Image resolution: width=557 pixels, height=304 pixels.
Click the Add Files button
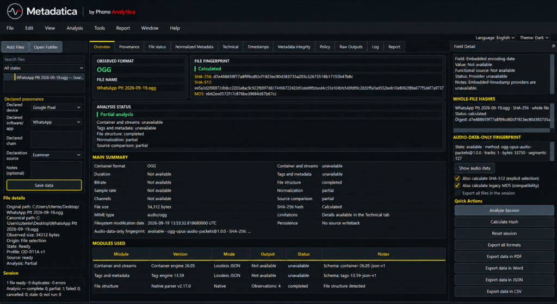click(15, 47)
